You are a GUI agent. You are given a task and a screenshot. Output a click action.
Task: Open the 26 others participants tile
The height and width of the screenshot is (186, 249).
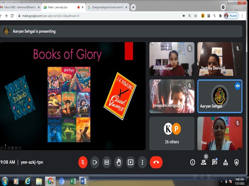[x=172, y=134]
